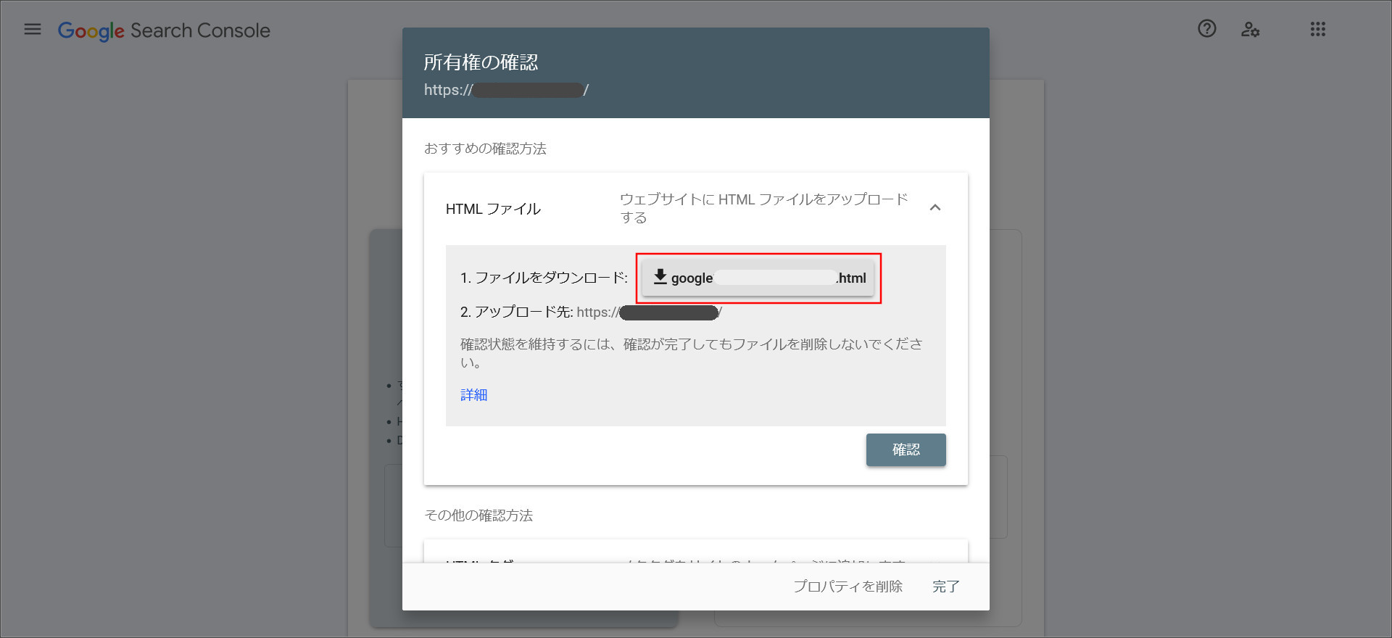Open the Google apps grid
1392x638 pixels.
[x=1318, y=30]
